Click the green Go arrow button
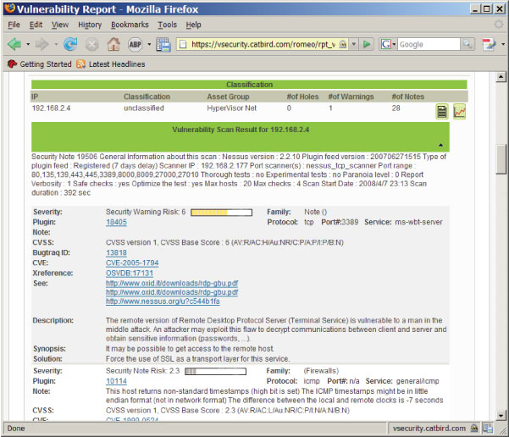 367,44
